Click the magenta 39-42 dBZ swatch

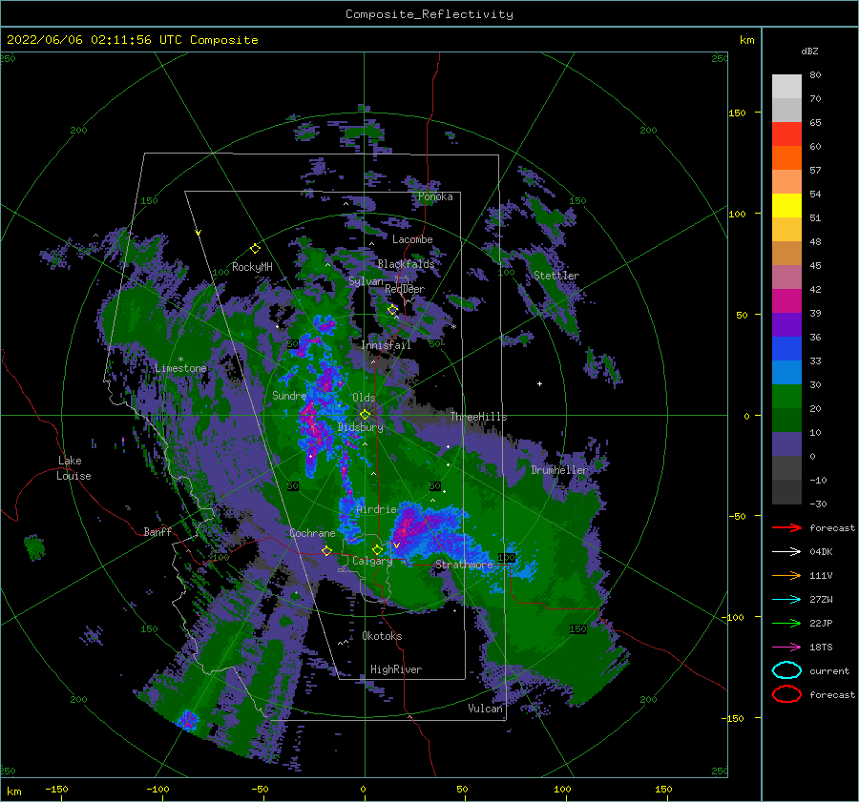pos(786,301)
